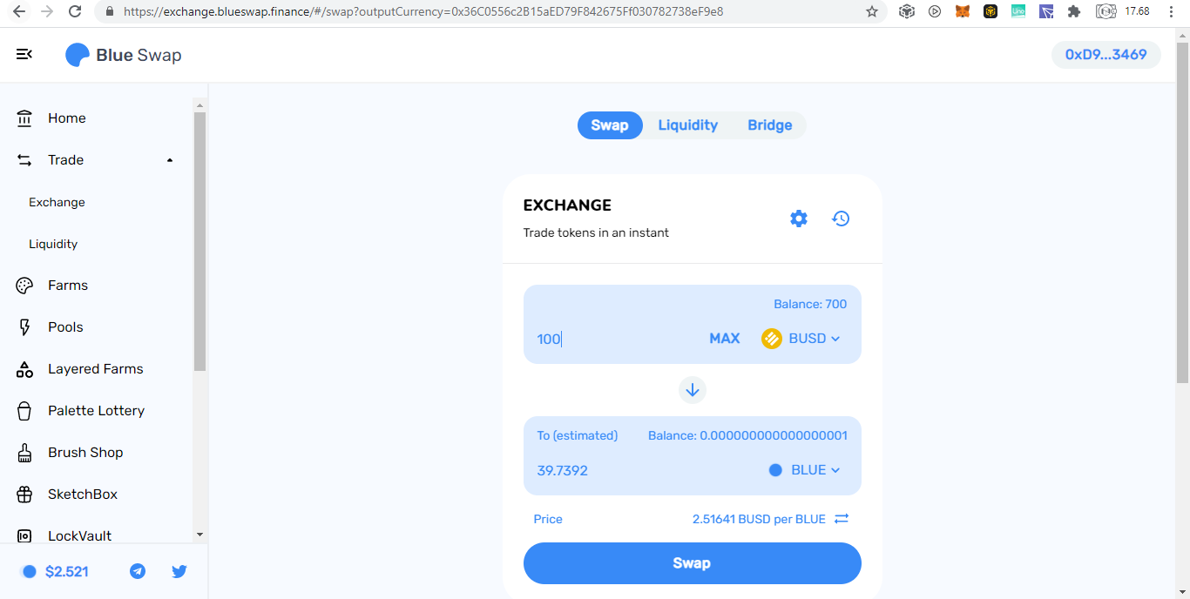Toggle price direction with swap arrows icon
The width and height of the screenshot is (1190, 599).
point(842,519)
